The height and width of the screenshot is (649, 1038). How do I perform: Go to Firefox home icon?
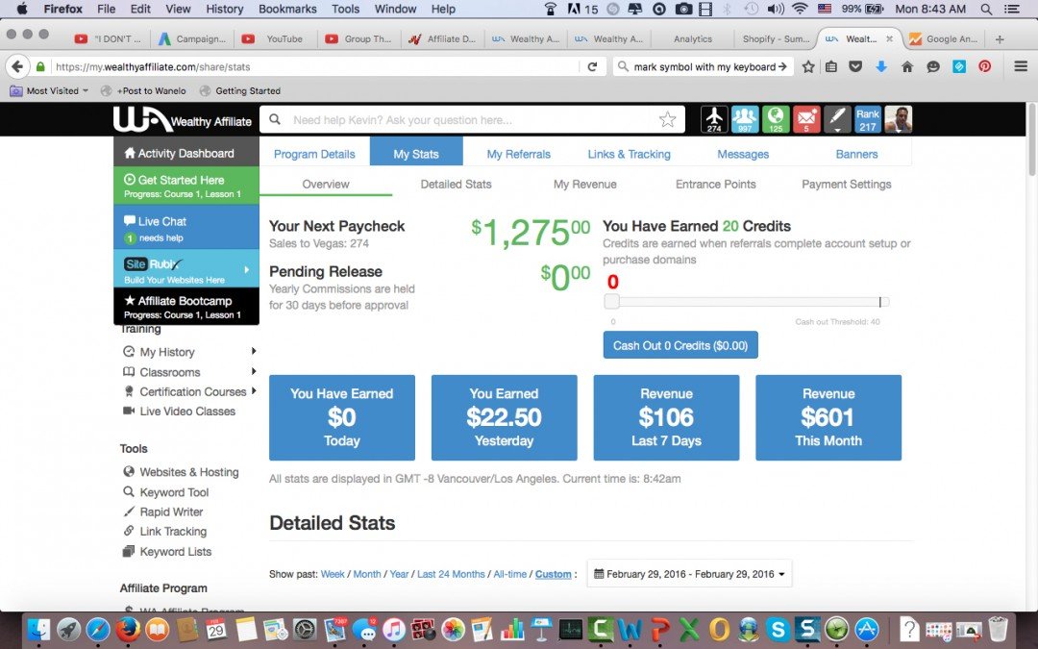907,66
